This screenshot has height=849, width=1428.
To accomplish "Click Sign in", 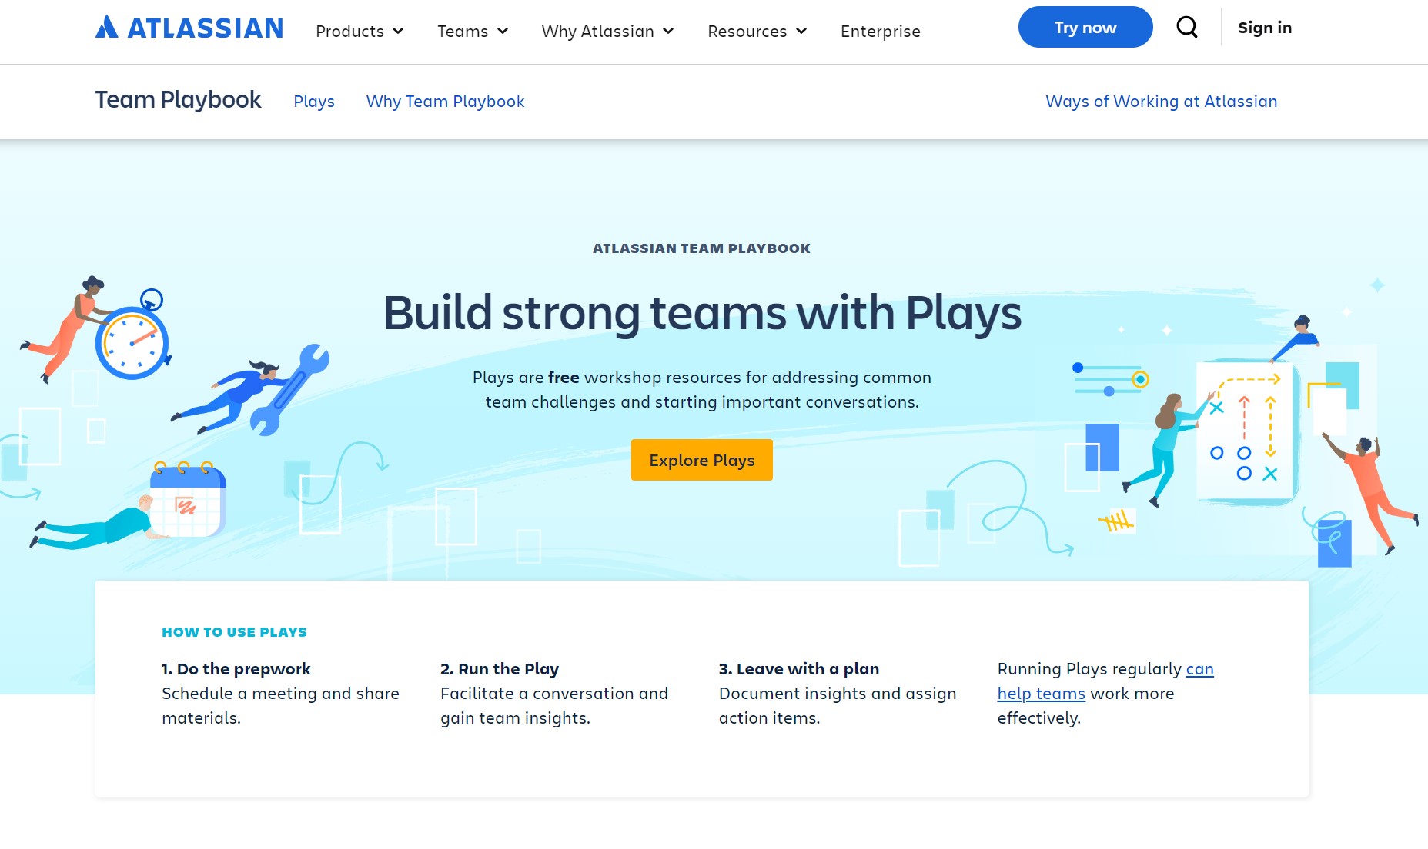I will pos(1265,28).
